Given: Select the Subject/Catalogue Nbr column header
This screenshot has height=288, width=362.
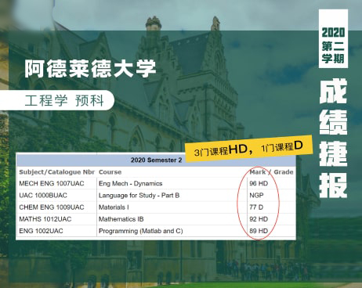Looking at the screenshot, I should 56,172.
